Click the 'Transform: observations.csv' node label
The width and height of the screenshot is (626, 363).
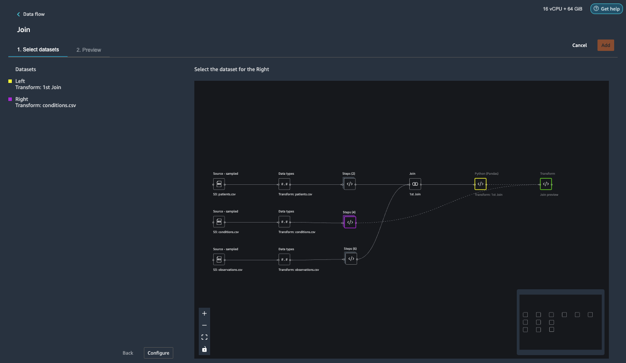299,270
